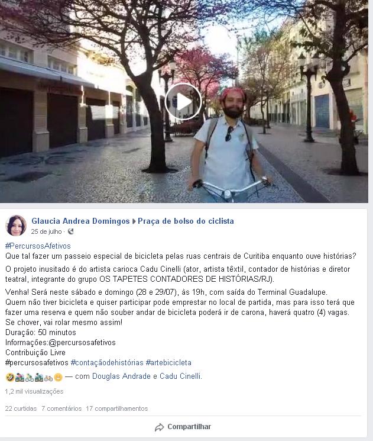Open Glaucia Andrea Domingos profile picture

(16, 226)
